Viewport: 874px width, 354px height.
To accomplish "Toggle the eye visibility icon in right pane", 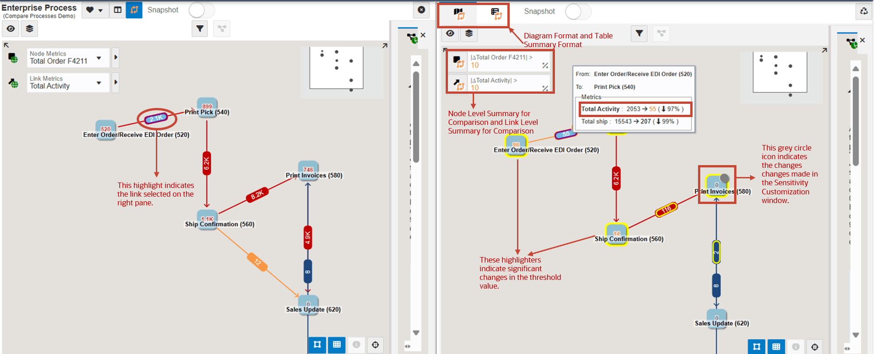I will [x=450, y=33].
